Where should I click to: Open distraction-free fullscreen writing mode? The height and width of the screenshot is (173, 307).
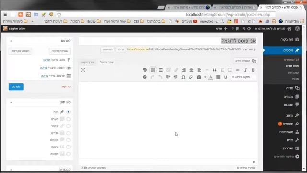(x=83, y=70)
